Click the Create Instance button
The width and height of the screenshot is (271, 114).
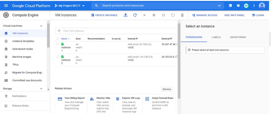click(104, 15)
